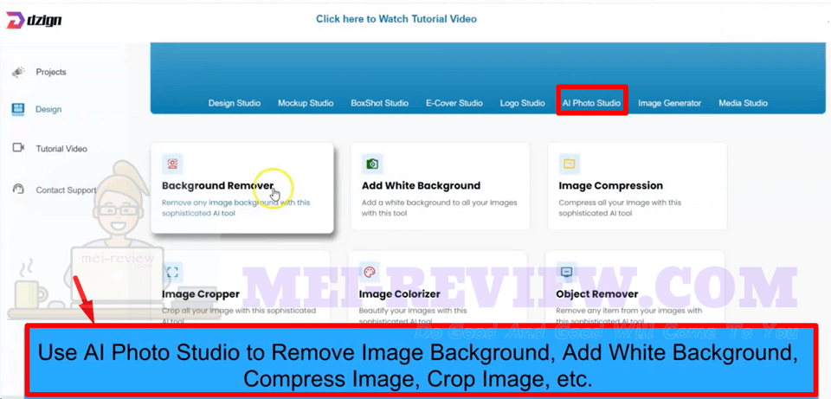Go to the E-Cover Studio tab
The image size is (831, 399).
(x=454, y=103)
